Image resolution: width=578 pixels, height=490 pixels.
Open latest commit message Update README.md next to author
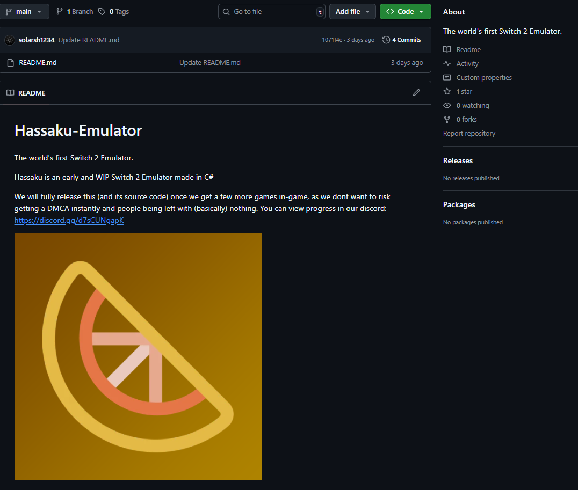(x=89, y=40)
